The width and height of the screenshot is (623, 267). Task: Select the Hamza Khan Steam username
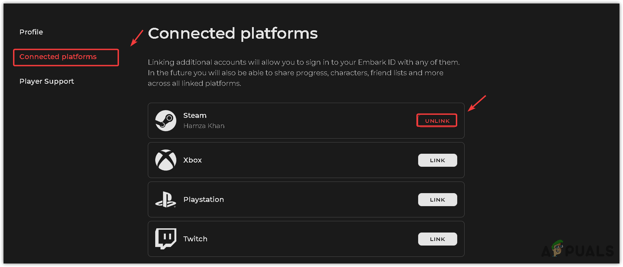204,126
